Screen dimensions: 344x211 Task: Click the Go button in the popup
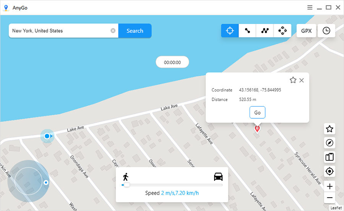pos(257,113)
